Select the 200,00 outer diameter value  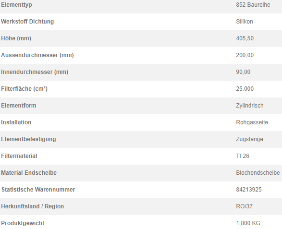click(x=245, y=55)
